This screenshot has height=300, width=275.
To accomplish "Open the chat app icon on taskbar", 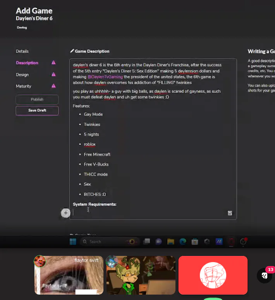I will click(x=158, y=242).
